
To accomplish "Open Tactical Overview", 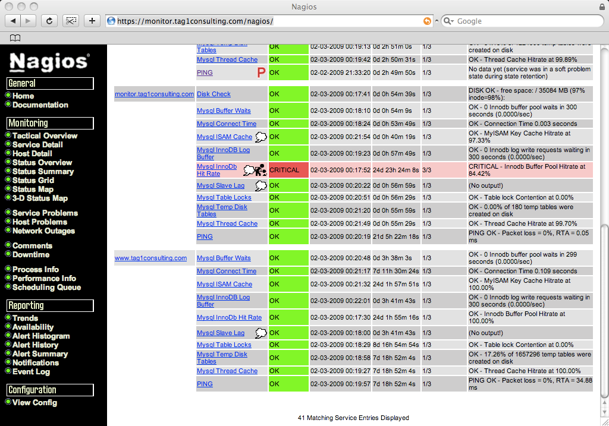I will coord(45,136).
